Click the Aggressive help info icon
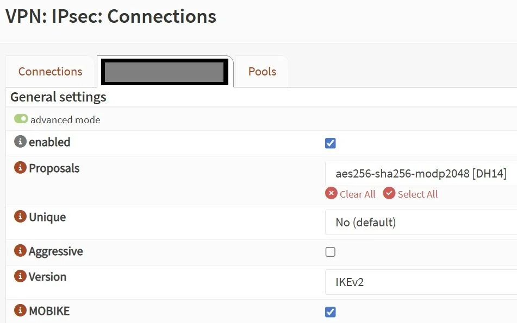517x323 pixels. tap(20, 251)
